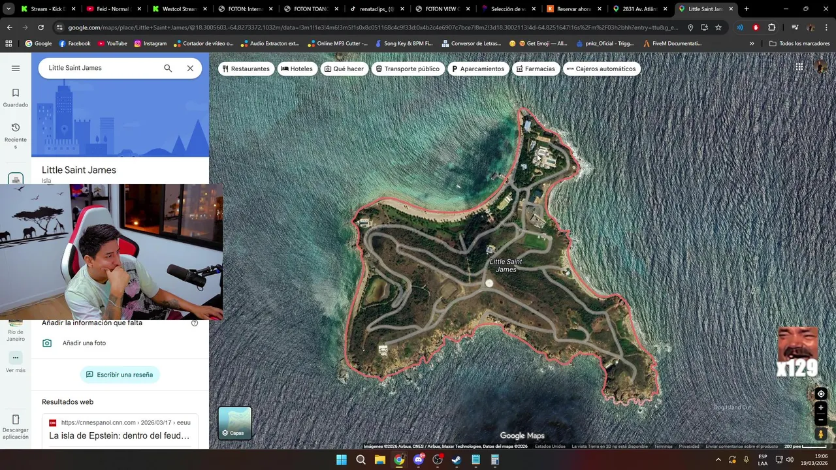Screen dimensions: 836x470
Task: Click the Little Saint James map label
Action: click(506, 265)
